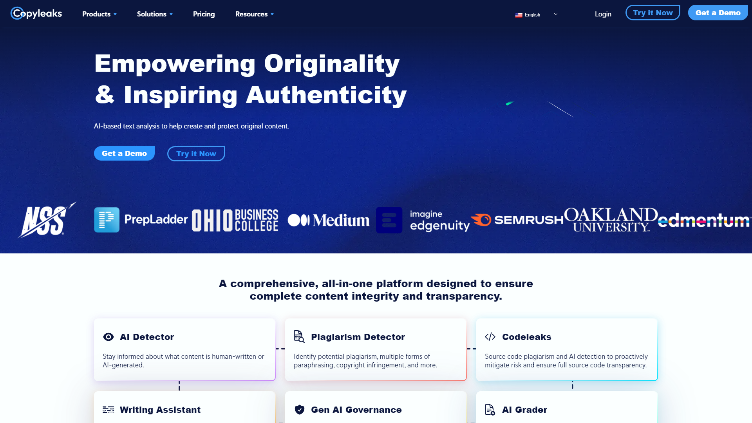Click the language flag icon for English
Image resolution: width=752 pixels, height=423 pixels.
pyautogui.click(x=519, y=14)
